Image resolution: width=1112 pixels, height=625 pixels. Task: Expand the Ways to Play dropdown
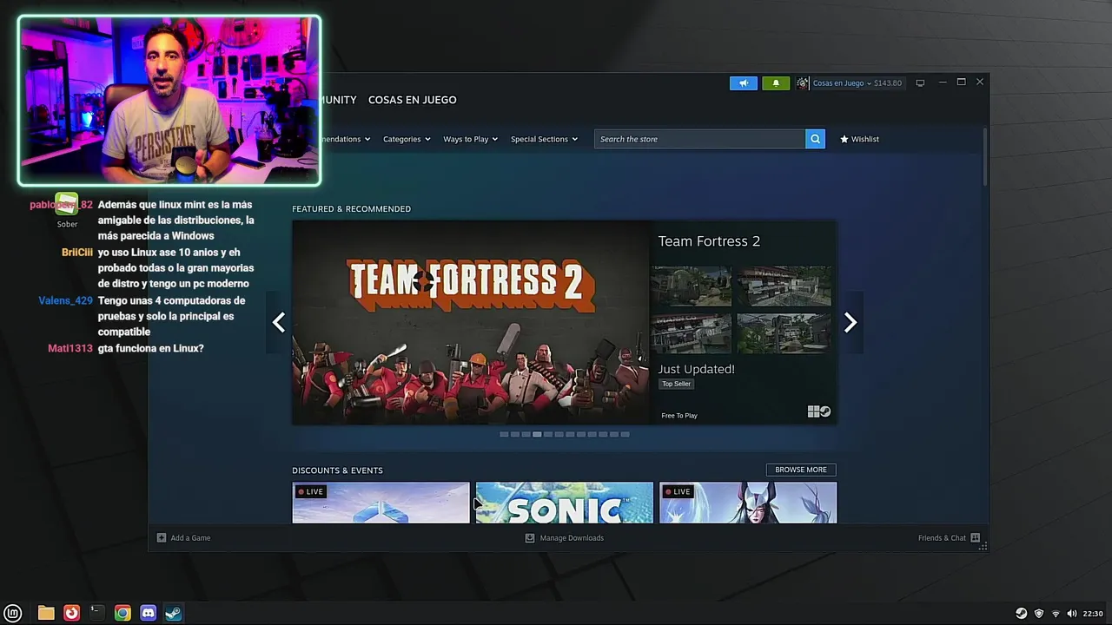click(470, 139)
